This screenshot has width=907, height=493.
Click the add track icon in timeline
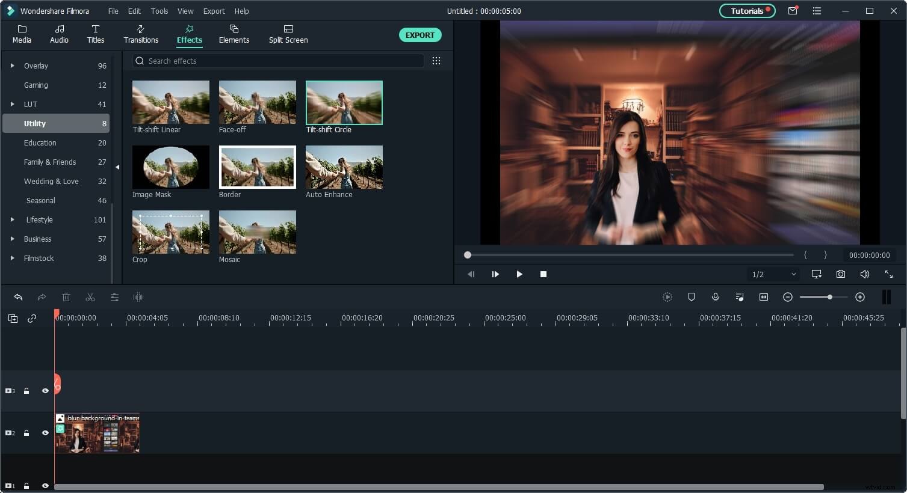[x=13, y=319]
